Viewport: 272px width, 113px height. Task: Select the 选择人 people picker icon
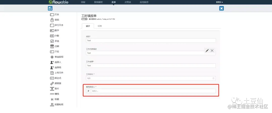click(x=52, y=62)
